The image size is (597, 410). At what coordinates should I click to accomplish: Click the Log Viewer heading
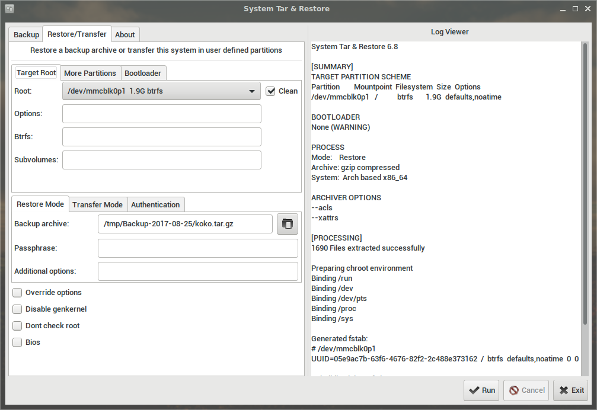pos(449,32)
